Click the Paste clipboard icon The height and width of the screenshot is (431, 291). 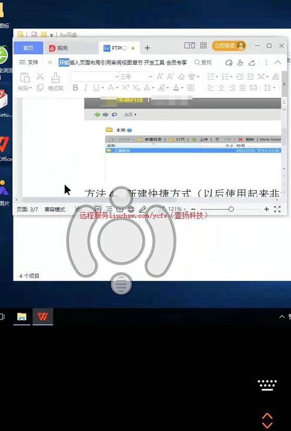25,78
